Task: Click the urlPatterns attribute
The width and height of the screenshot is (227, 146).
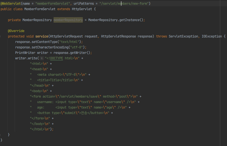Action: 84,4
